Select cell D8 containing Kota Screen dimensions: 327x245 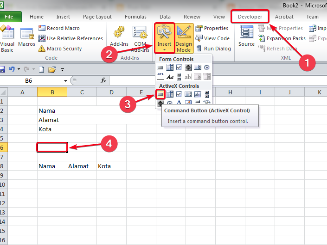click(112, 166)
